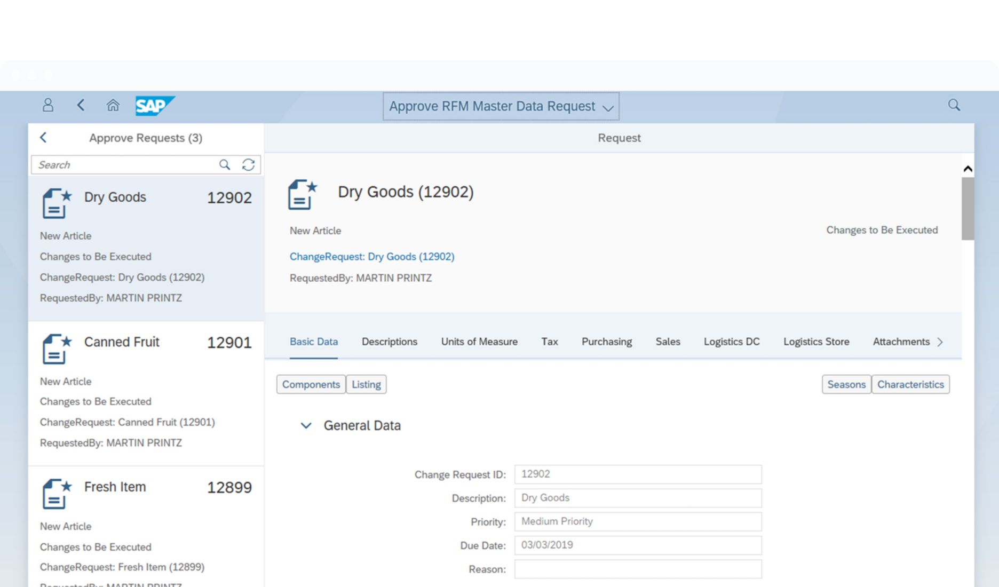
Task: Open the Purchasing tab
Action: click(606, 342)
